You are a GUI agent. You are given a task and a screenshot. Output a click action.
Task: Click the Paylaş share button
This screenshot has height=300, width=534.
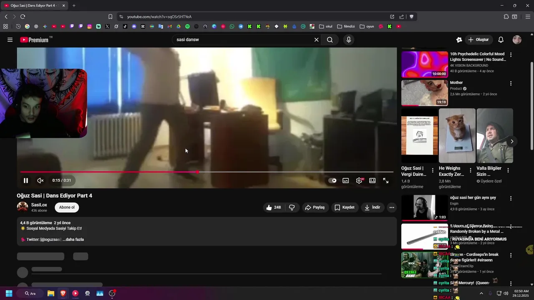pos(315,207)
